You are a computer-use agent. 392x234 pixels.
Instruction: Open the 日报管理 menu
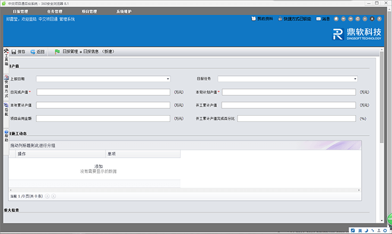click(x=21, y=11)
